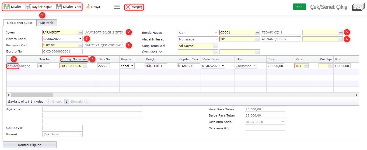This screenshot has width=367, height=150.
Task: Click the Kaydet save icon in toolbar
Action: pos(7,7)
